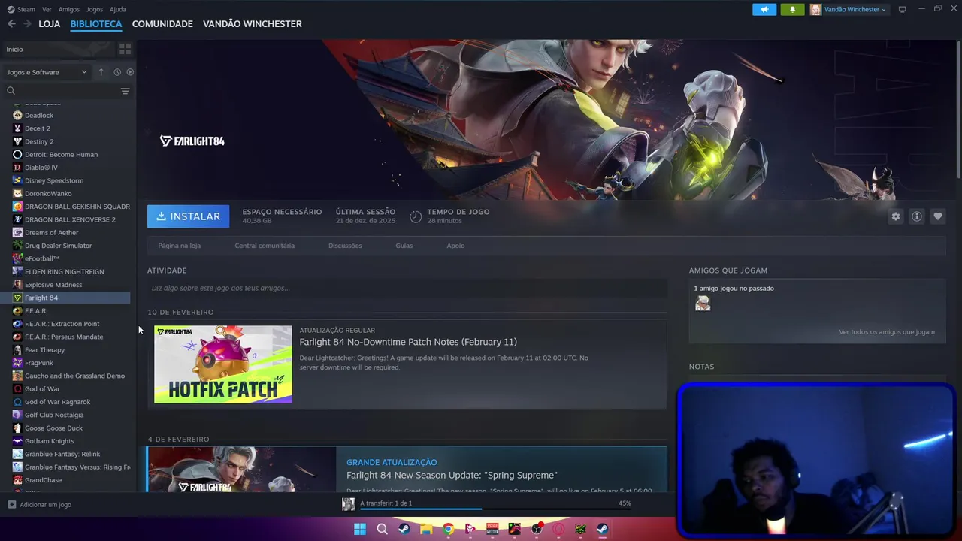This screenshot has width=962, height=541.
Task: Open the Jogos menu
Action: (x=95, y=9)
